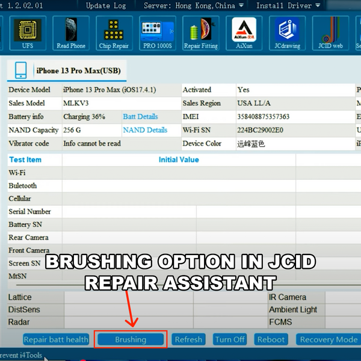Expand the Install Driver dropdown
This screenshot has height=361, width=361.
pos(285,5)
